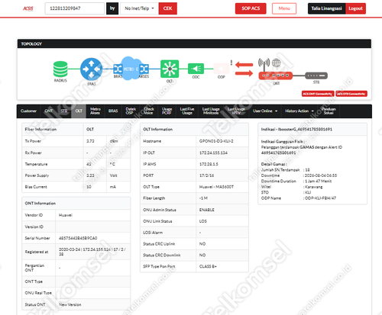Click Serial Number value 48575443B45B9CA0
This screenshot has height=315, width=382.
(x=78, y=238)
